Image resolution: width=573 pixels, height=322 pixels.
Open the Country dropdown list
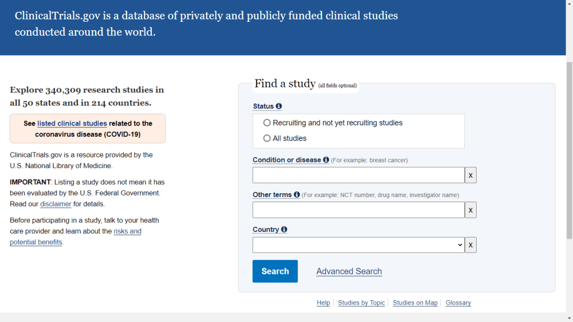358,245
